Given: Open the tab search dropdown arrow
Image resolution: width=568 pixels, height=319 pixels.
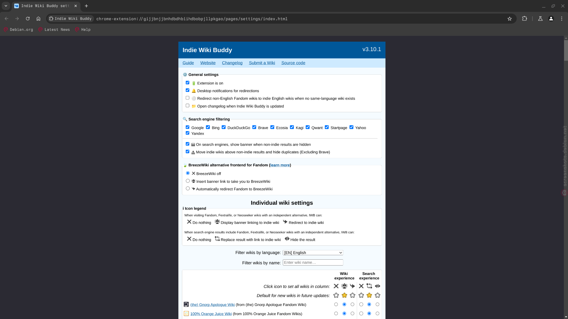Looking at the screenshot, I should click(x=6, y=6).
